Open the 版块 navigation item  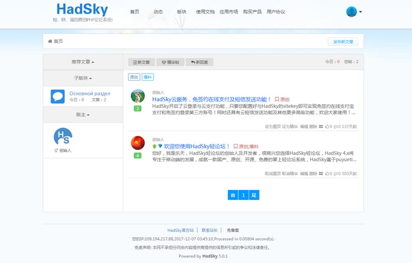[x=181, y=12]
